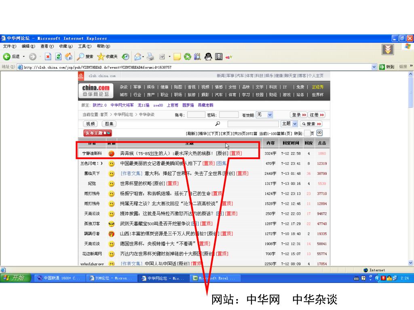
Task: Click the [下页] next page link
Action: [x=215, y=133]
